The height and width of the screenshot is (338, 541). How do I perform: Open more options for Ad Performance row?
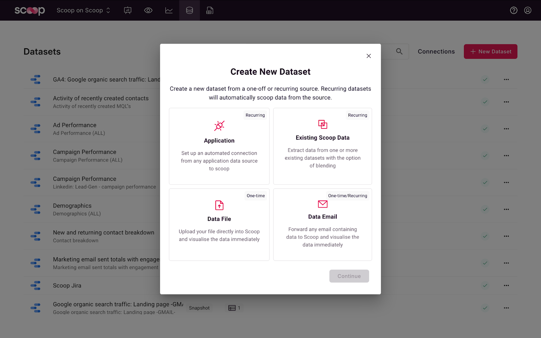point(506,129)
